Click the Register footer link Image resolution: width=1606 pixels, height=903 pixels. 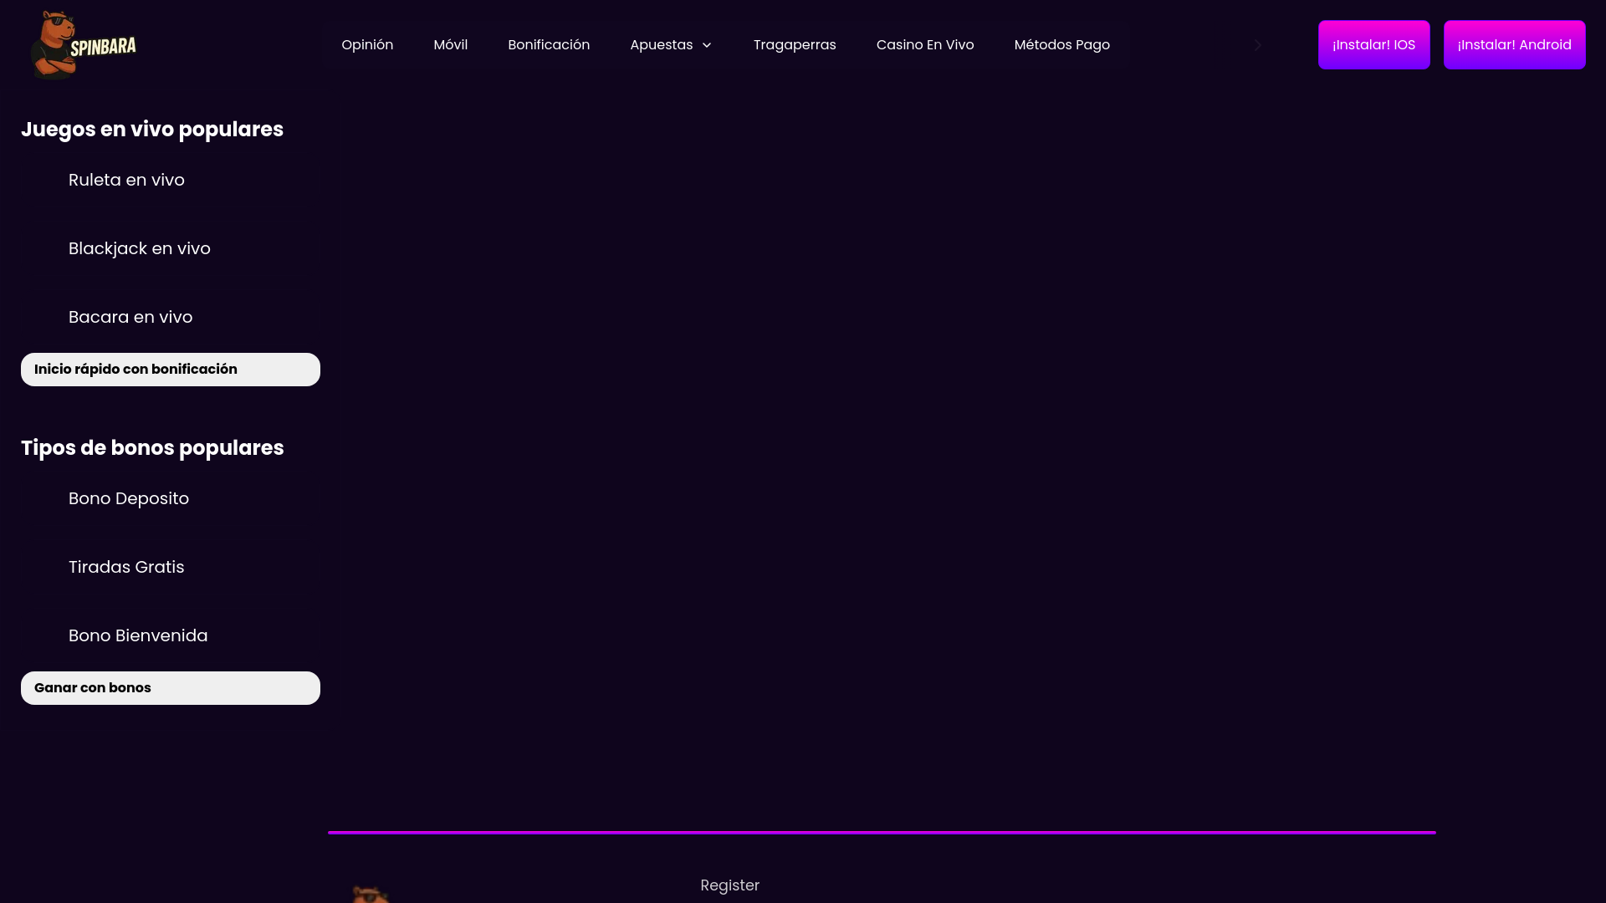click(x=729, y=885)
